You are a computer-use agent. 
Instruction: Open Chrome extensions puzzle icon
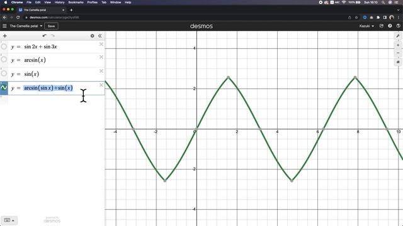(378, 18)
